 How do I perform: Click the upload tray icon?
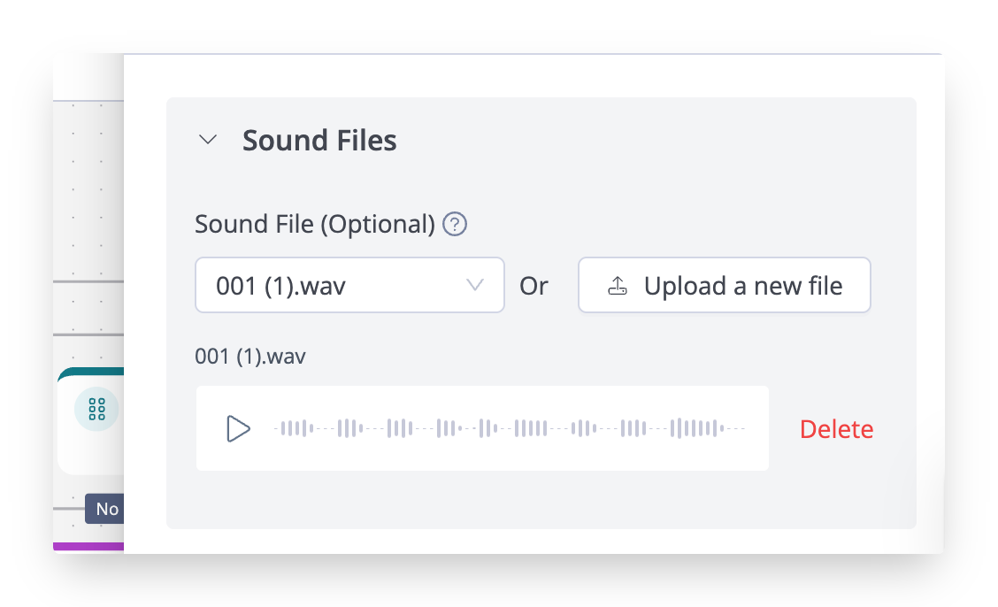pyautogui.click(x=618, y=286)
